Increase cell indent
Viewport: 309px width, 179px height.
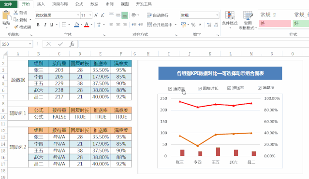(x=141, y=25)
